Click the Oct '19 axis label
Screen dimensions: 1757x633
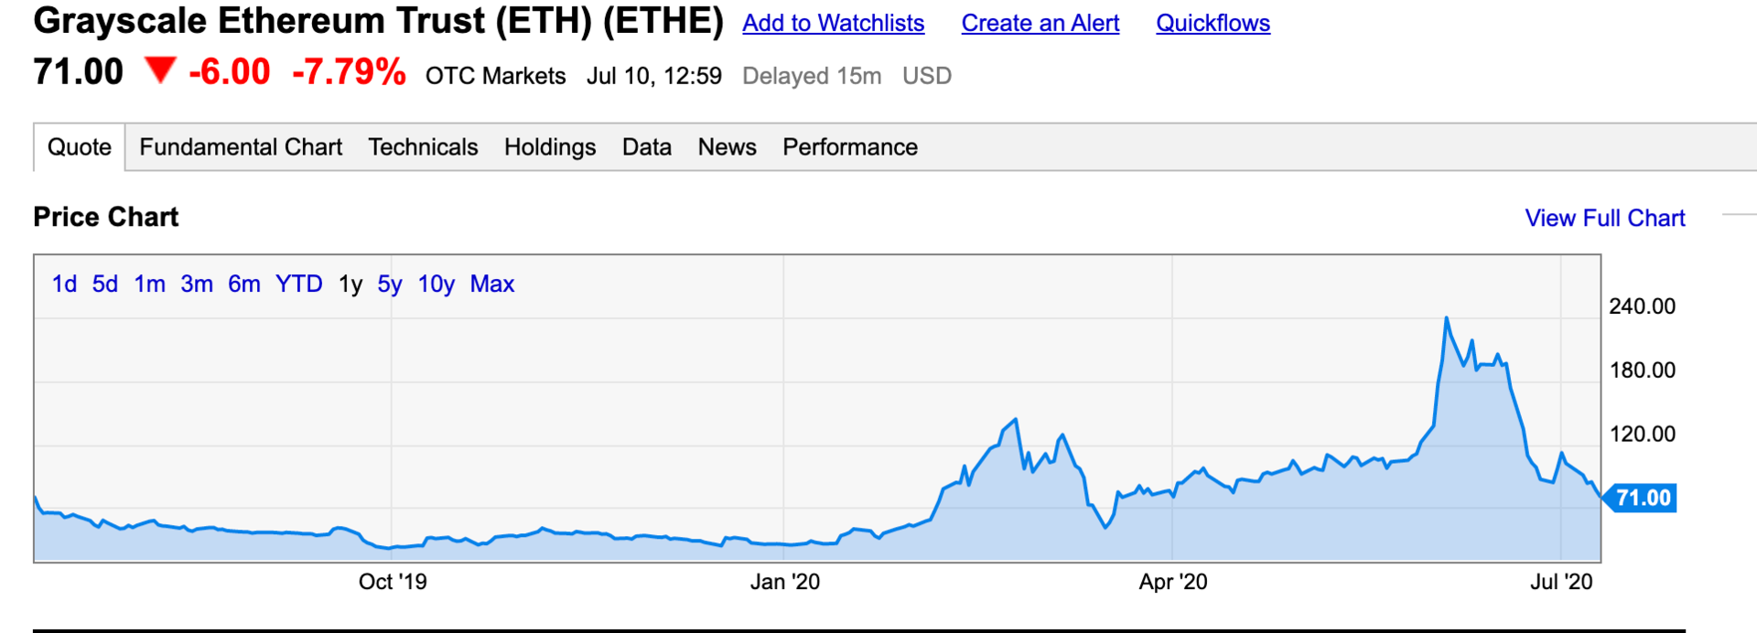(393, 582)
